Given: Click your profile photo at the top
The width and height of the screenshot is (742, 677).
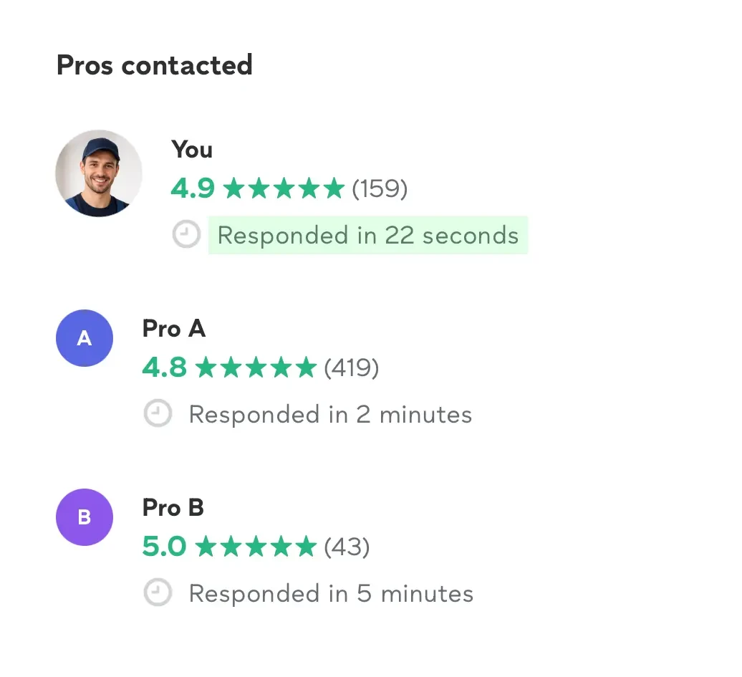Looking at the screenshot, I should tap(99, 173).
